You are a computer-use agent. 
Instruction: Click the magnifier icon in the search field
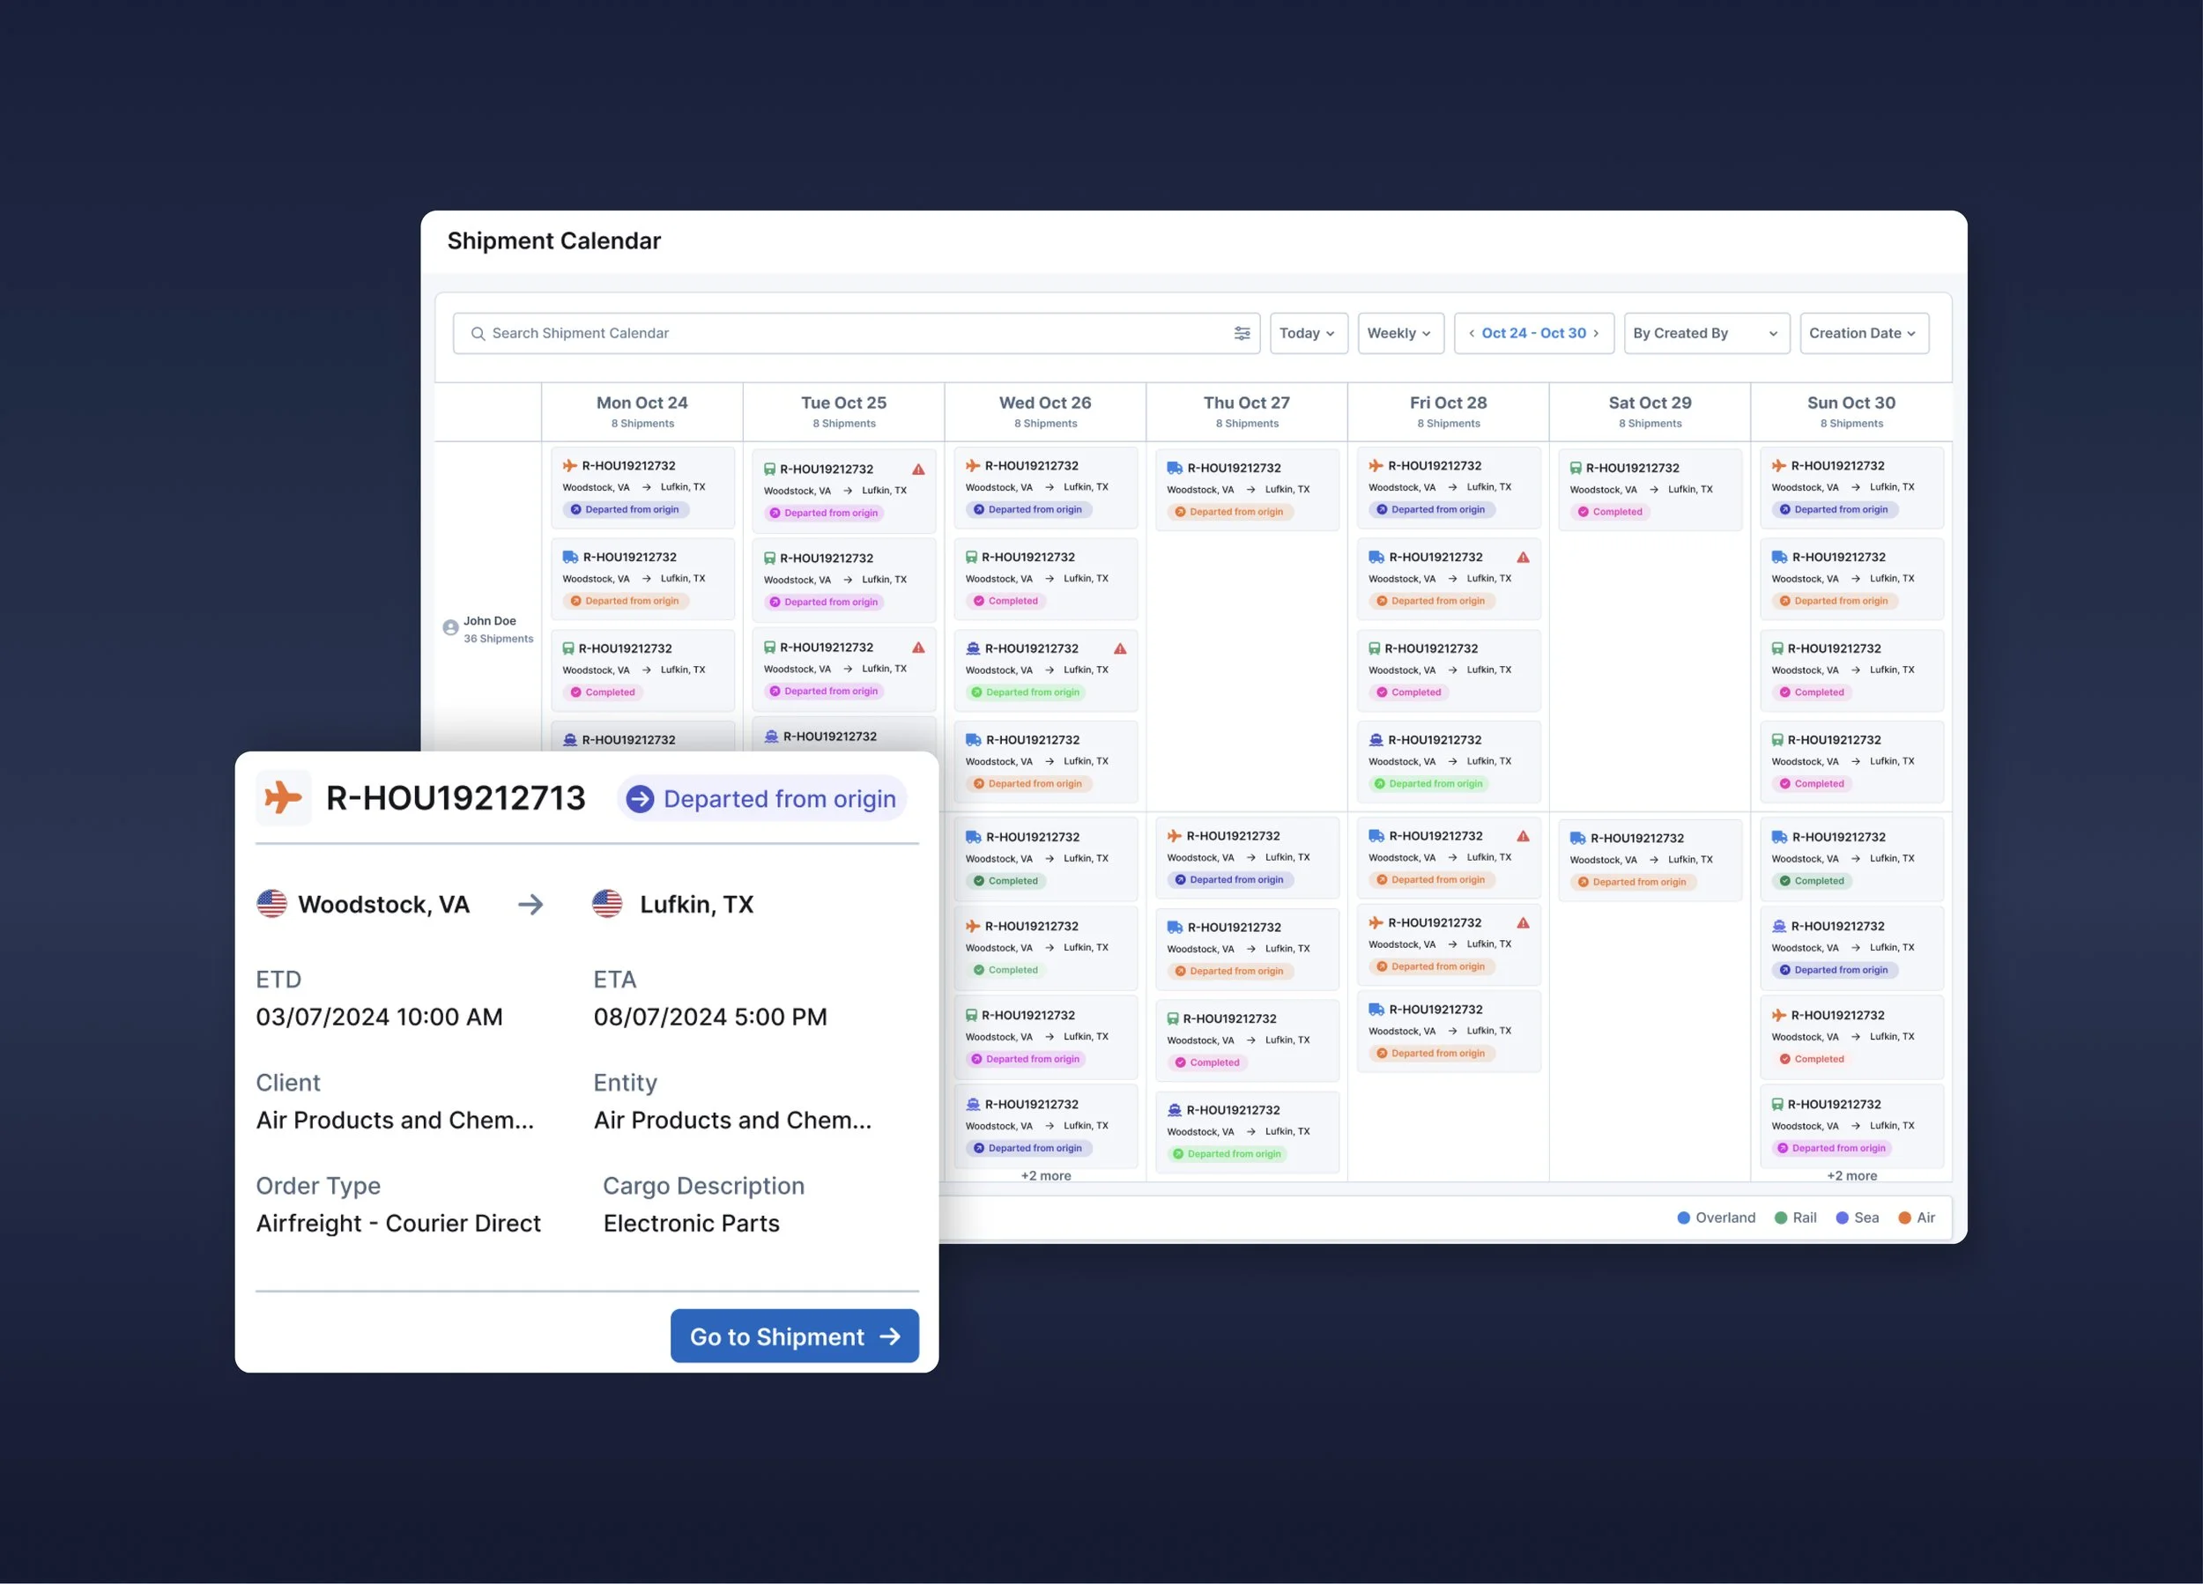(x=477, y=333)
